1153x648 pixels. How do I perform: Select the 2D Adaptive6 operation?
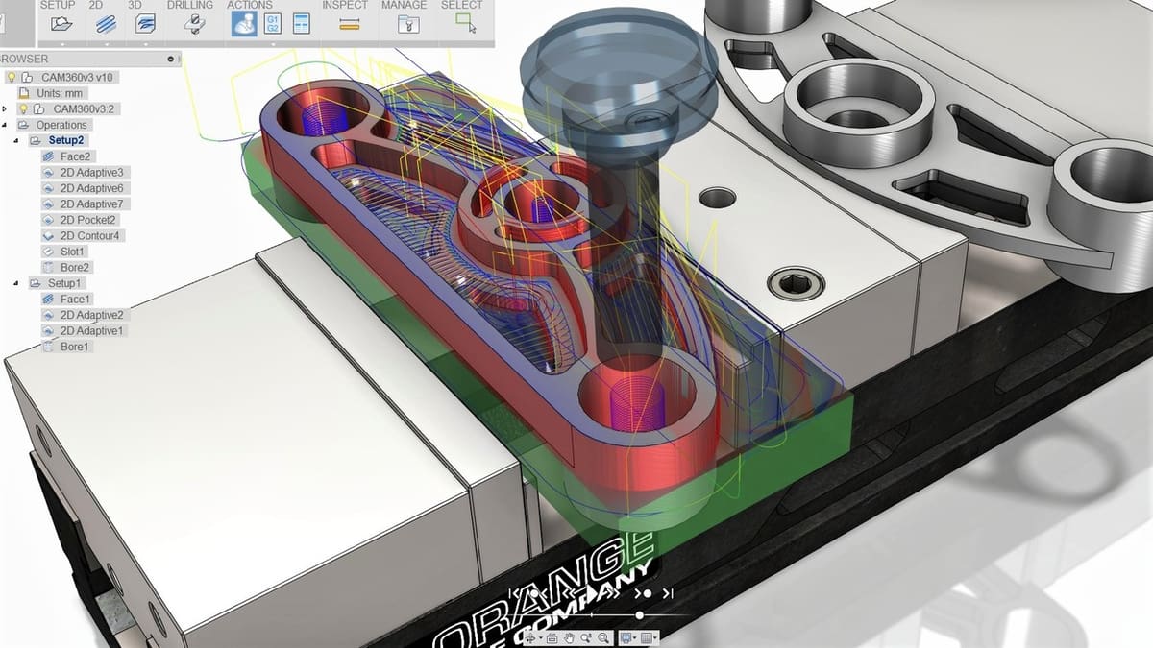pos(92,188)
